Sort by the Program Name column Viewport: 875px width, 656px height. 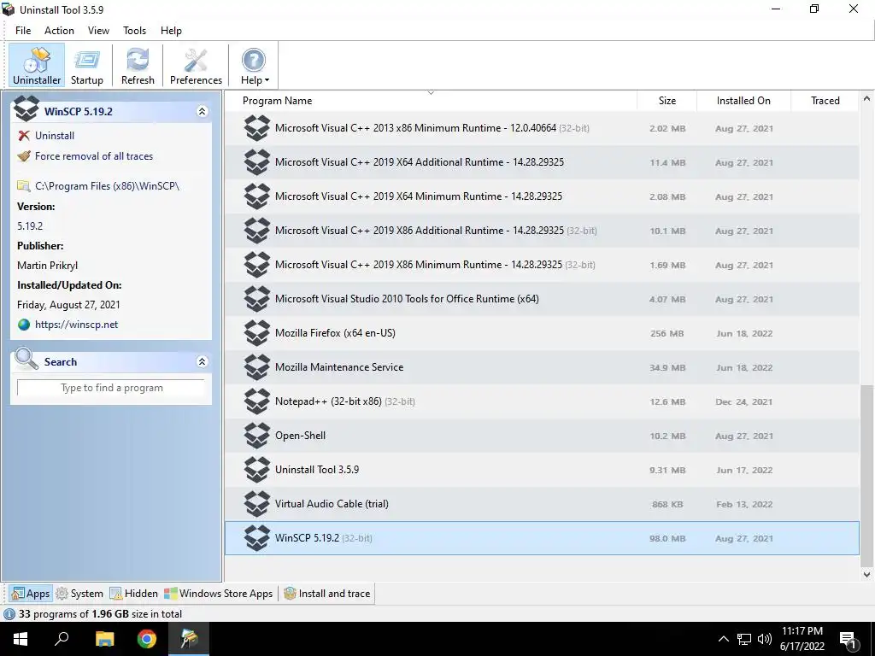click(431, 101)
